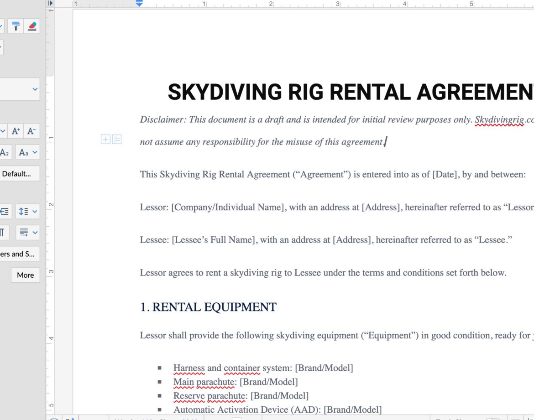Click the Clear Formatting eraser icon
The height and width of the screenshot is (420, 534).
pos(31,26)
